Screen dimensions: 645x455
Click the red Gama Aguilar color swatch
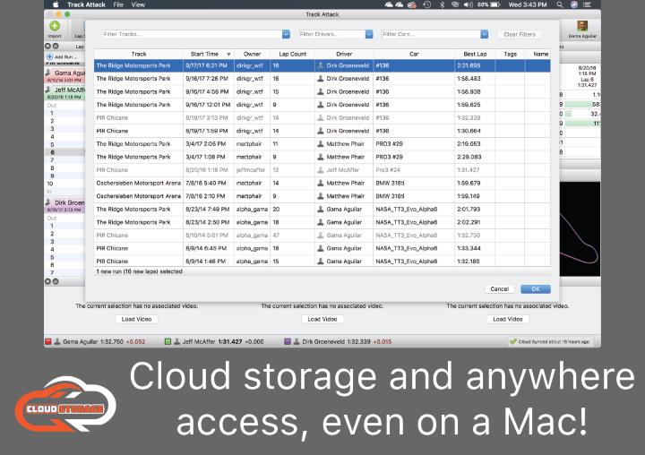point(47,341)
